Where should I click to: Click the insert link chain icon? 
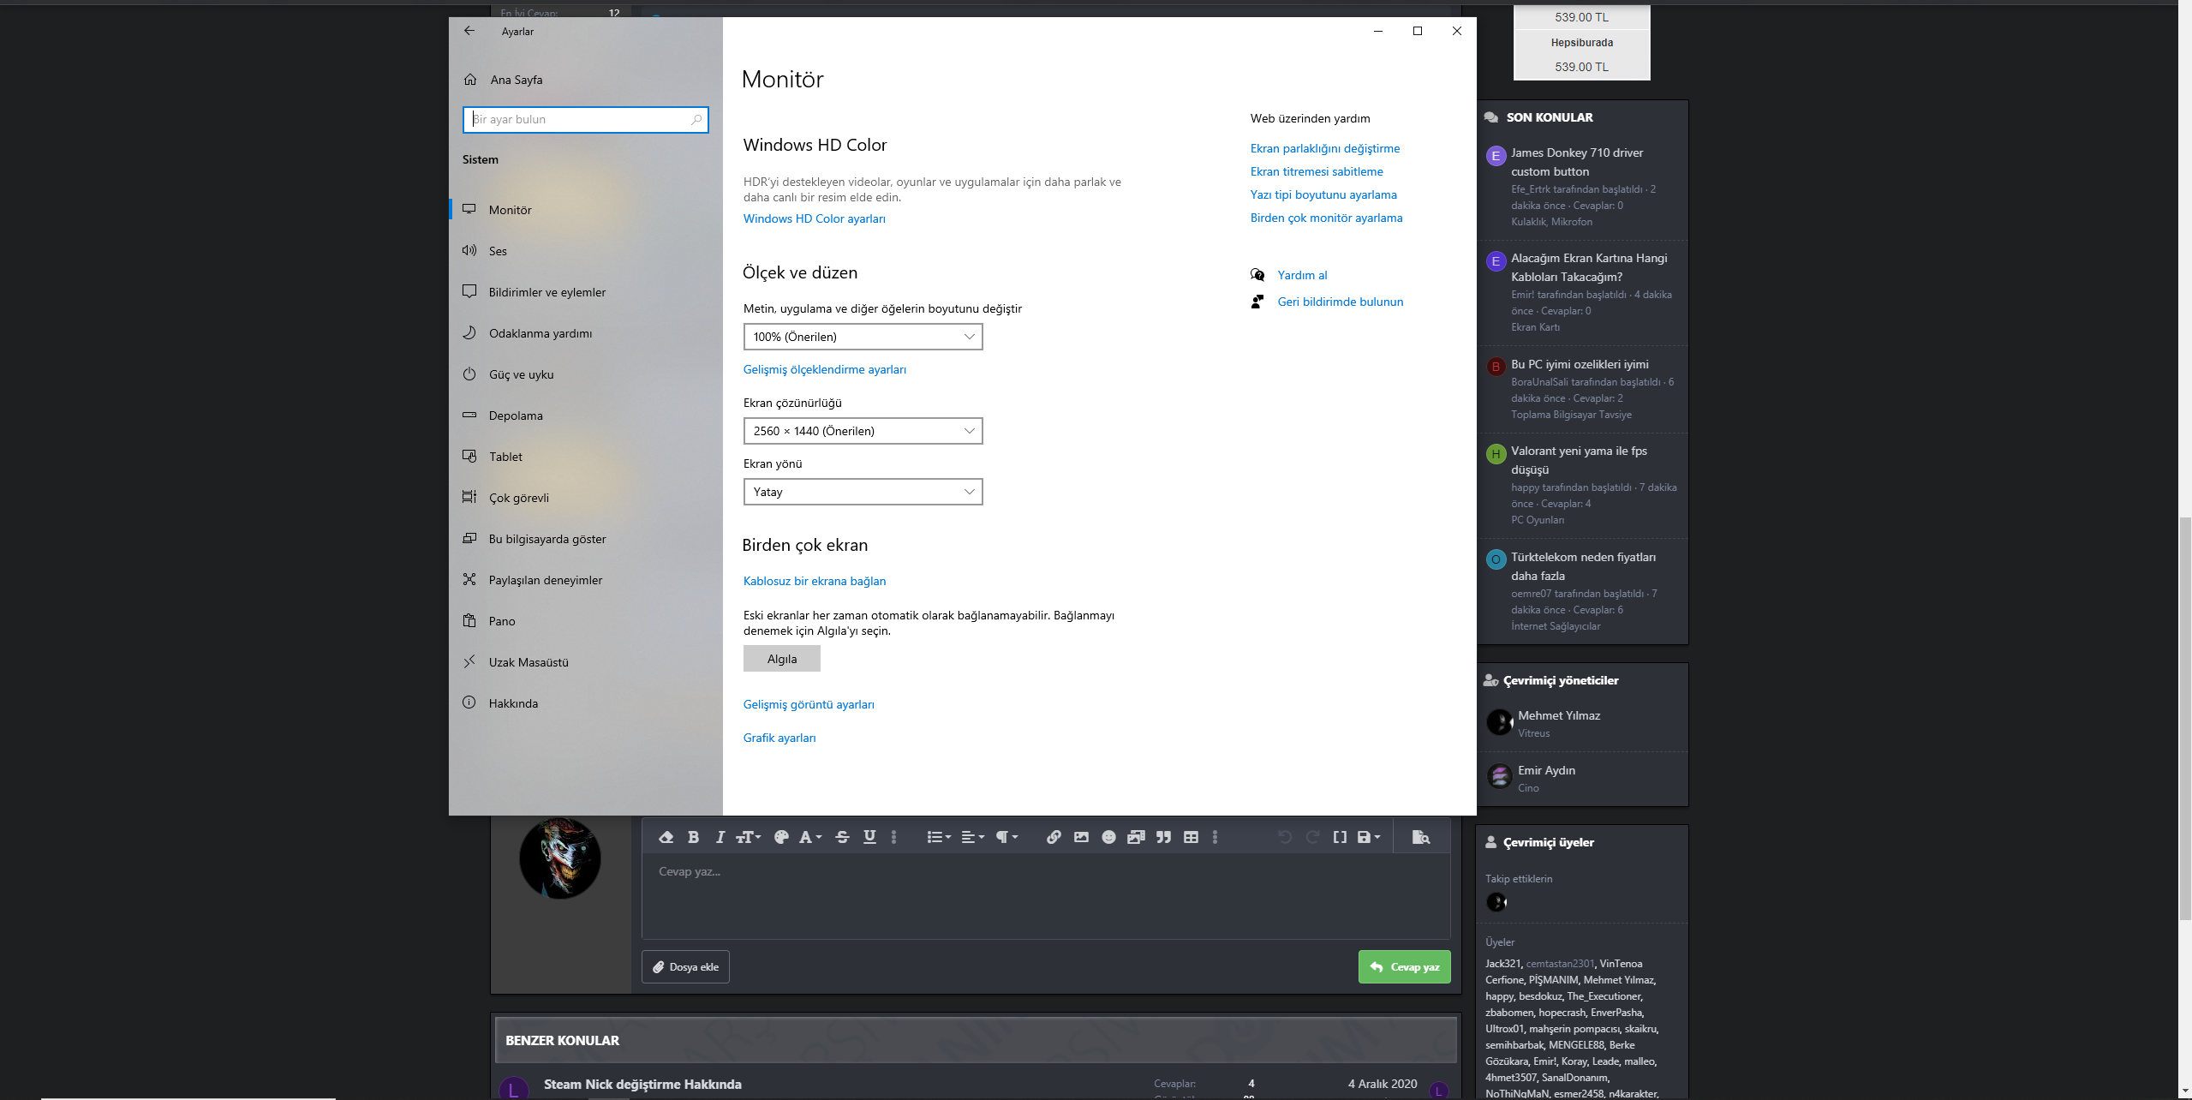click(1054, 837)
